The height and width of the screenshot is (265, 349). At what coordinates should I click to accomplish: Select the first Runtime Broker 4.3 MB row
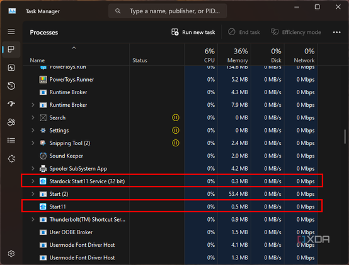[x=170, y=92]
